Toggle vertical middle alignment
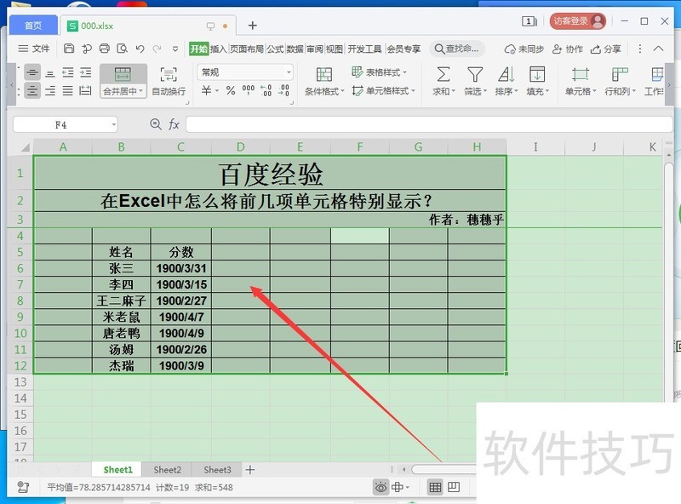The height and width of the screenshot is (504, 681). (32, 72)
